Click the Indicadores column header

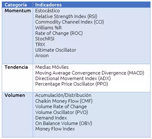click(x=92, y=5)
